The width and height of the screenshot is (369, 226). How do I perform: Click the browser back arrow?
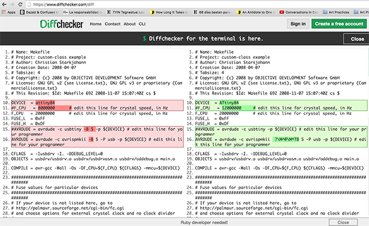4,4
